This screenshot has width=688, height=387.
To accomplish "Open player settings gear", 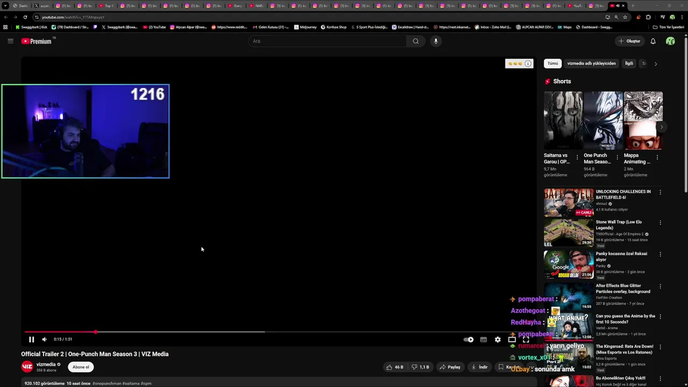I will [498, 340].
